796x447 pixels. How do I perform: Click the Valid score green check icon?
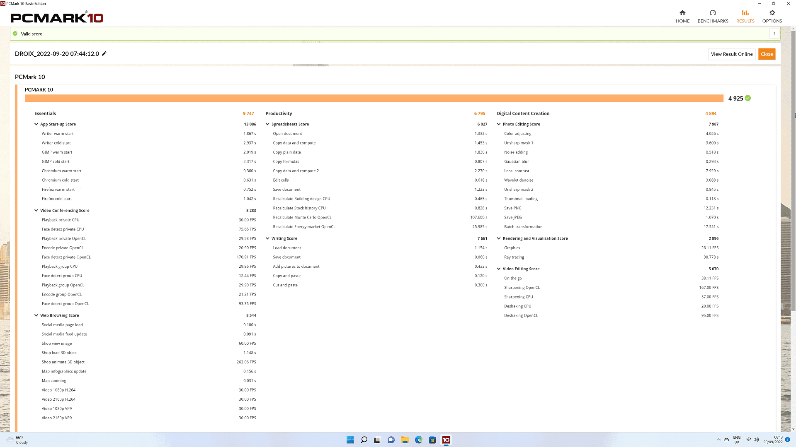(15, 34)
